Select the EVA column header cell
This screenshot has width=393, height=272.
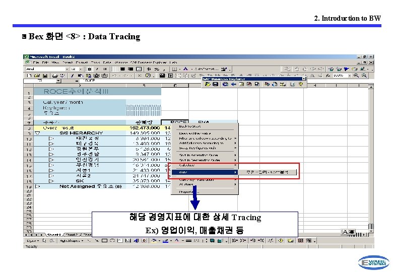tap(204, 122)
